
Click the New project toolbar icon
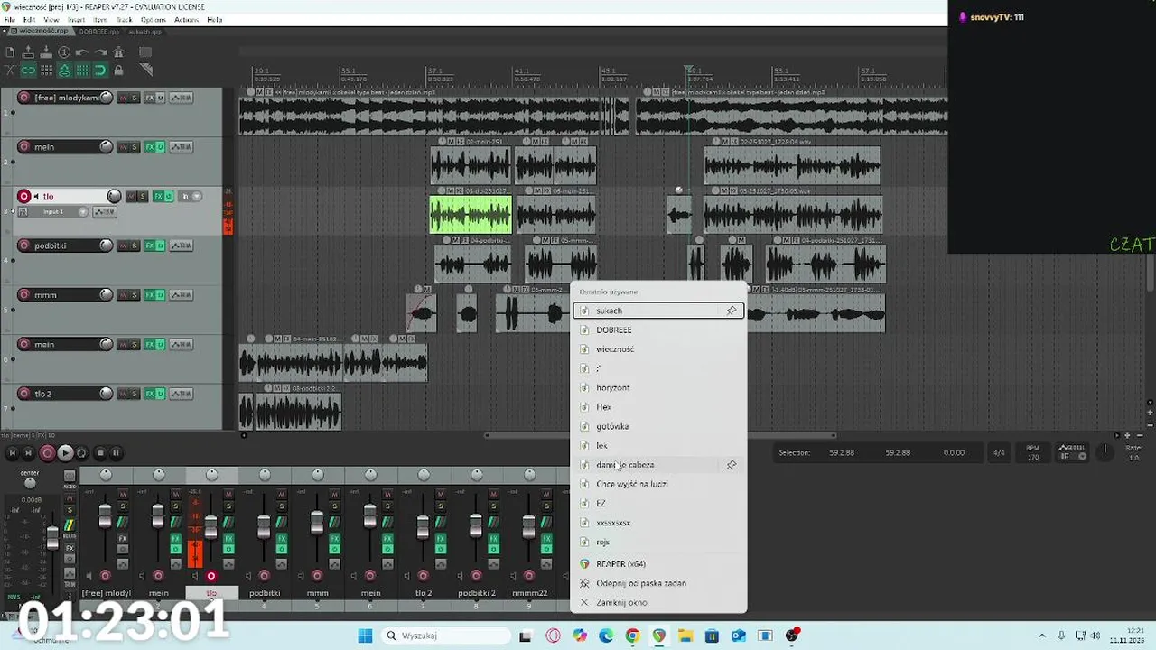point(10,52)
